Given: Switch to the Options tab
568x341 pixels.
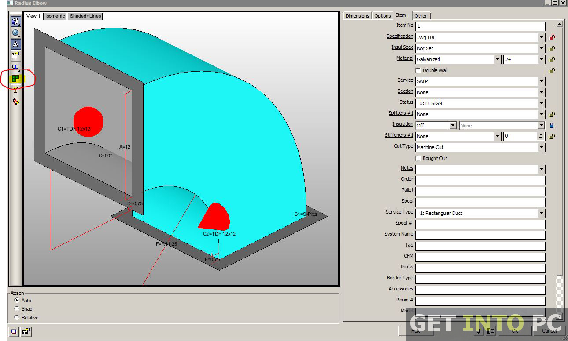Looking at the screenshot, I should (x=382, y=16).
